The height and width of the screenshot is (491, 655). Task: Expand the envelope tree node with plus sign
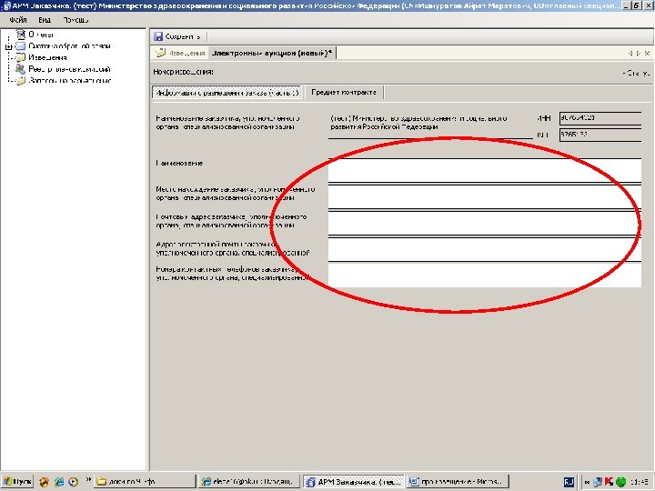click(x=8, y=46)
